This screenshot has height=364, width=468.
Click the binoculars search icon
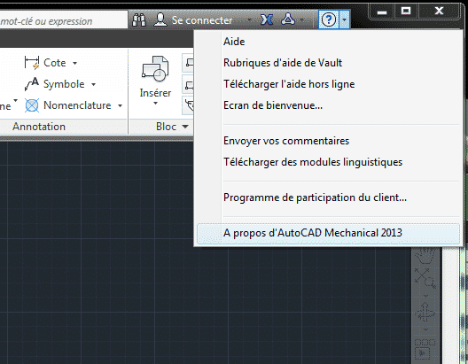click(x=139, y=20)
